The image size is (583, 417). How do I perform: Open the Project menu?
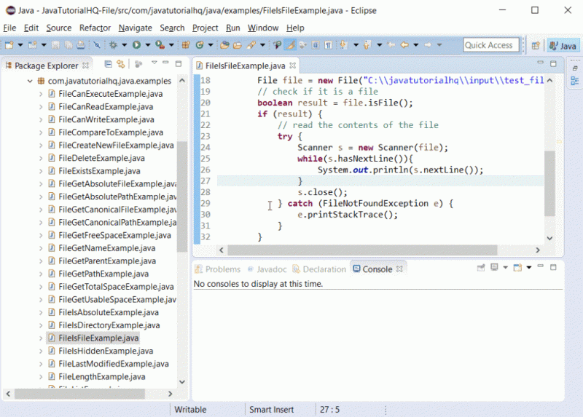click(x=205, y=28)
